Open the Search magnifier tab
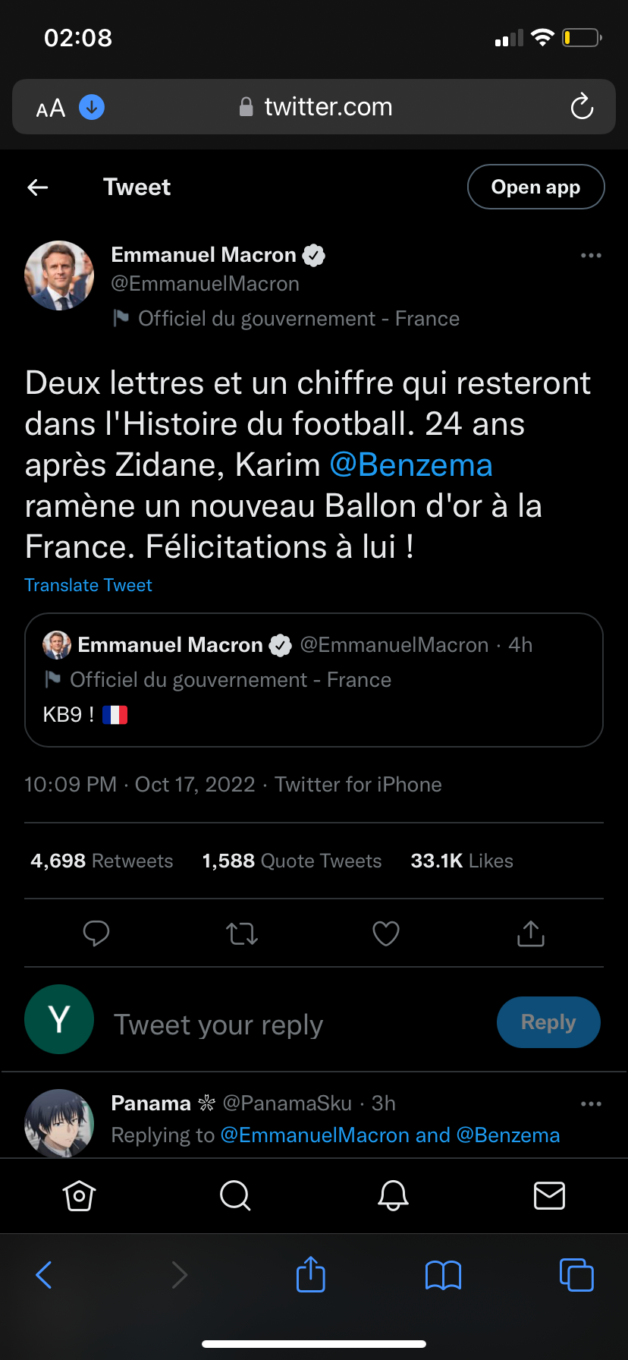 point(235,1196)
